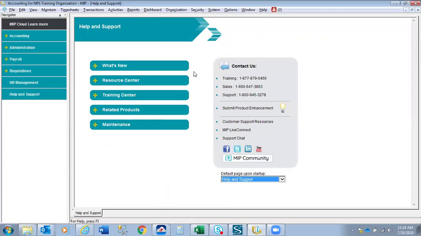Click the Facebook icon
Image resolution: width=421 pixels, height=236 pixels.
[226, 149]
